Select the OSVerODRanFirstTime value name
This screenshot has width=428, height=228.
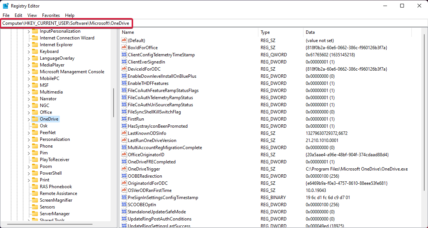coord(150,190)
